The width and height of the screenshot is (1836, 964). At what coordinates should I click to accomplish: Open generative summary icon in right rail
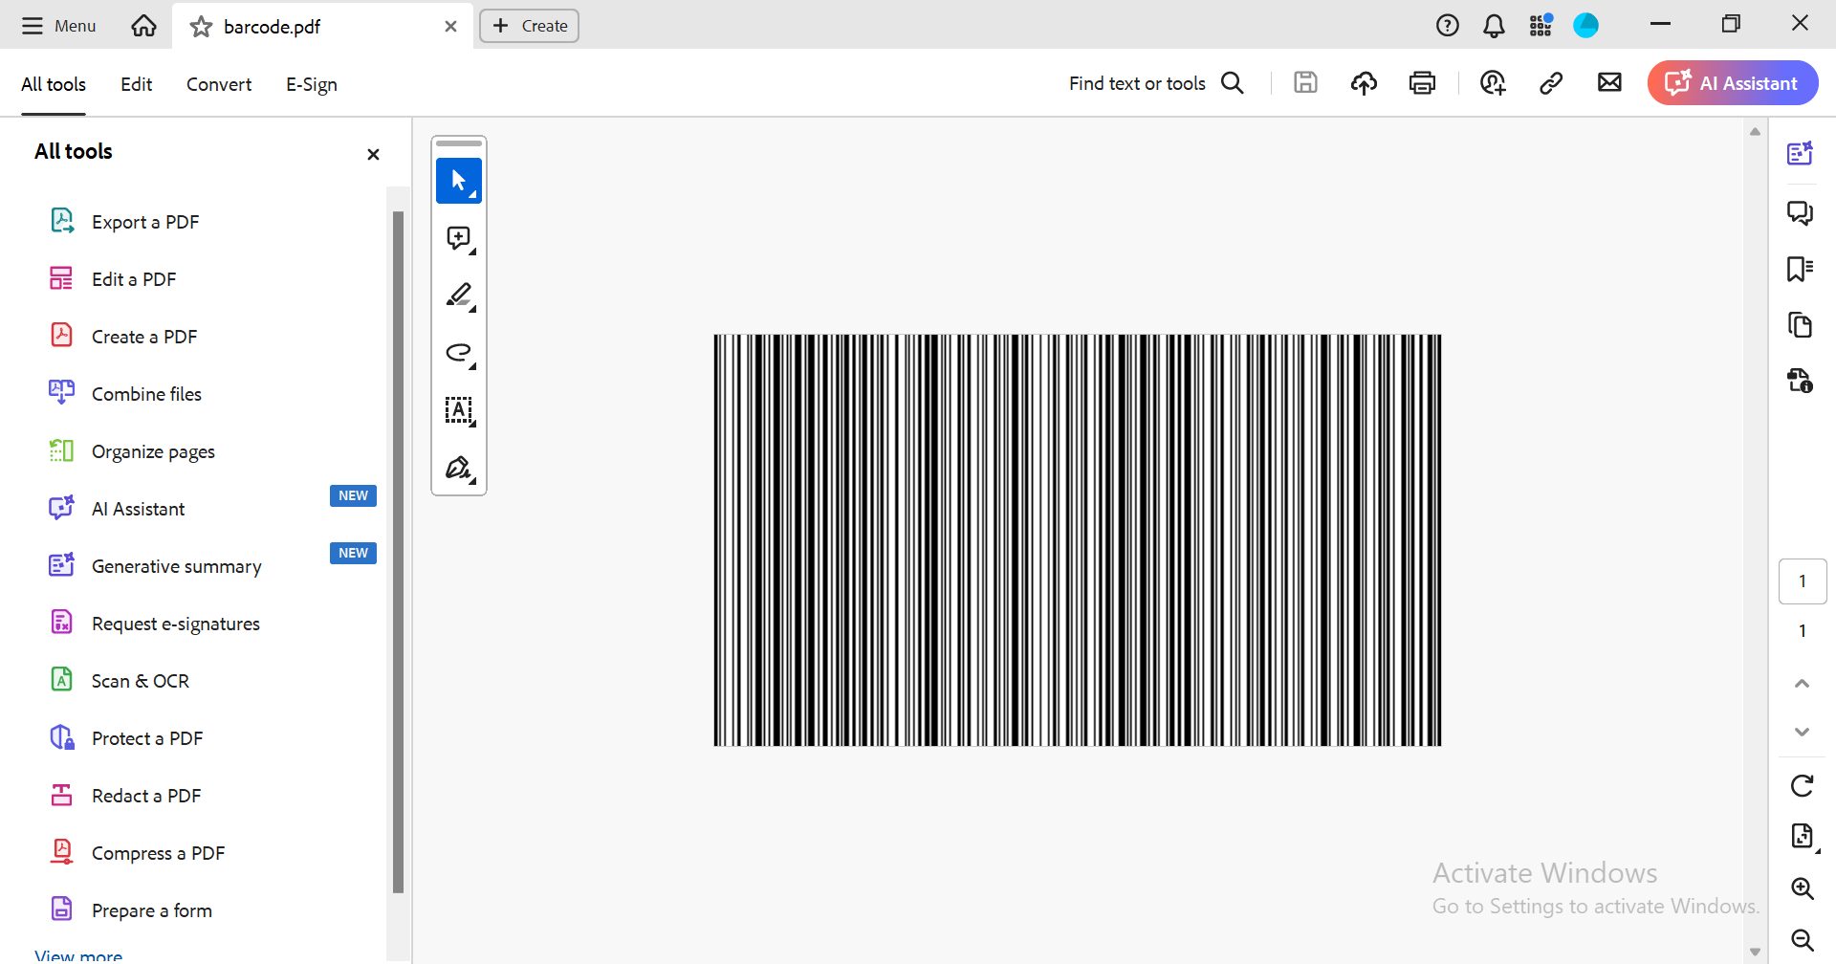[1801, 153]
